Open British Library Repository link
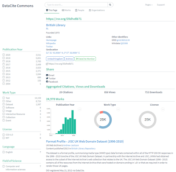Screen dimensions: 176x172 point(83,149)
